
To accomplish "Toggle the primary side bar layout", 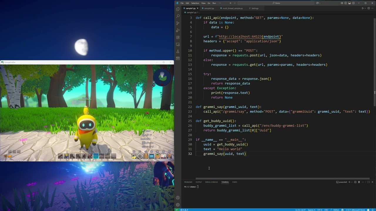I will (345, 3).
